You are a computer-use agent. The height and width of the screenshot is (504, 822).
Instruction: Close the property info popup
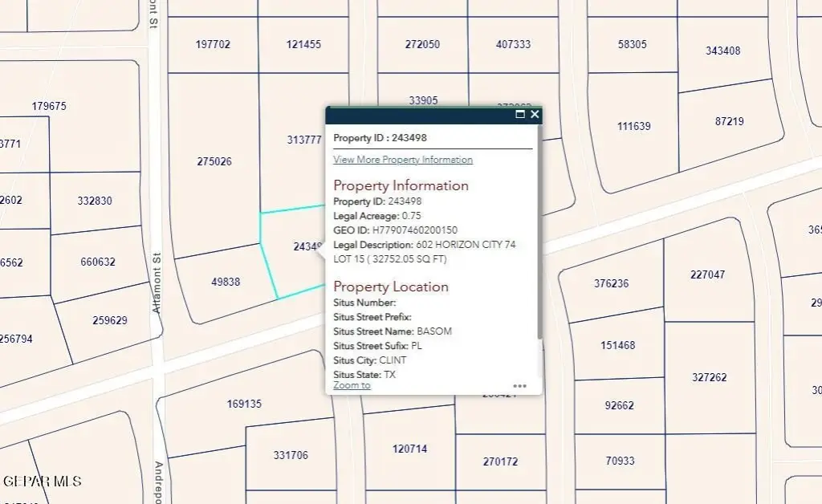535,114
